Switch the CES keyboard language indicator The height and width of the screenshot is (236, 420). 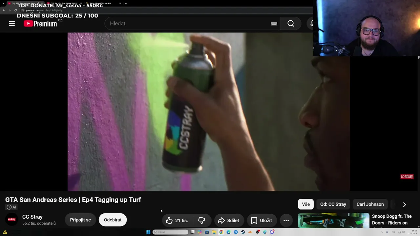point(393,232)
